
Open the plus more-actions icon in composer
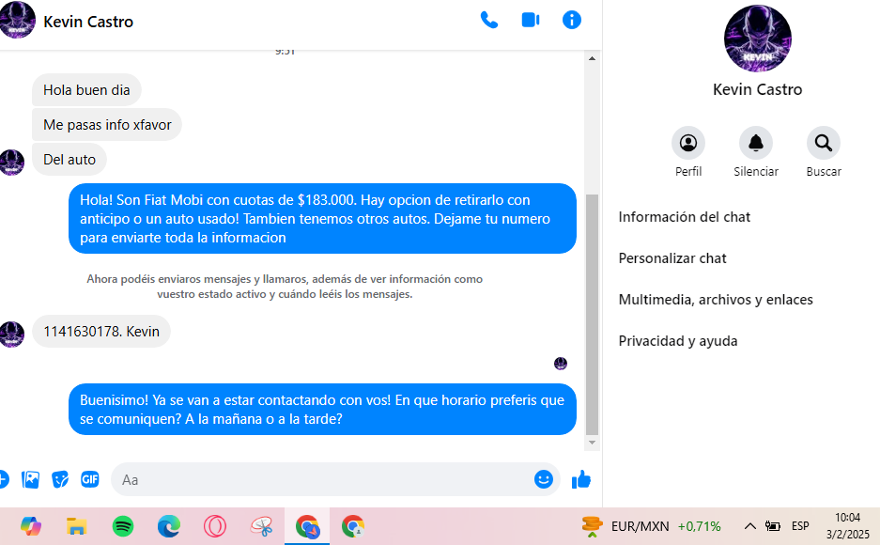[3, 479]
